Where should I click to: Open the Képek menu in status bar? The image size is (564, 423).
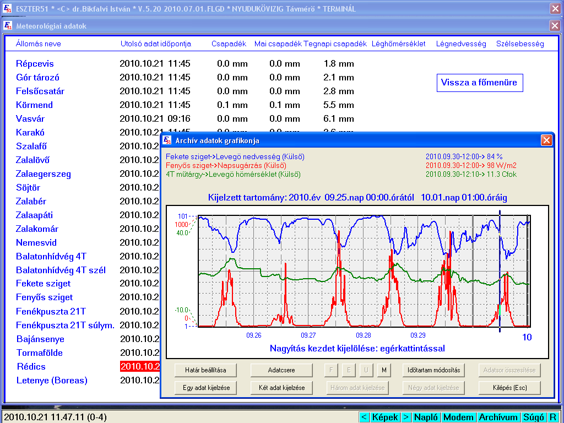click(x=385, y=417)
